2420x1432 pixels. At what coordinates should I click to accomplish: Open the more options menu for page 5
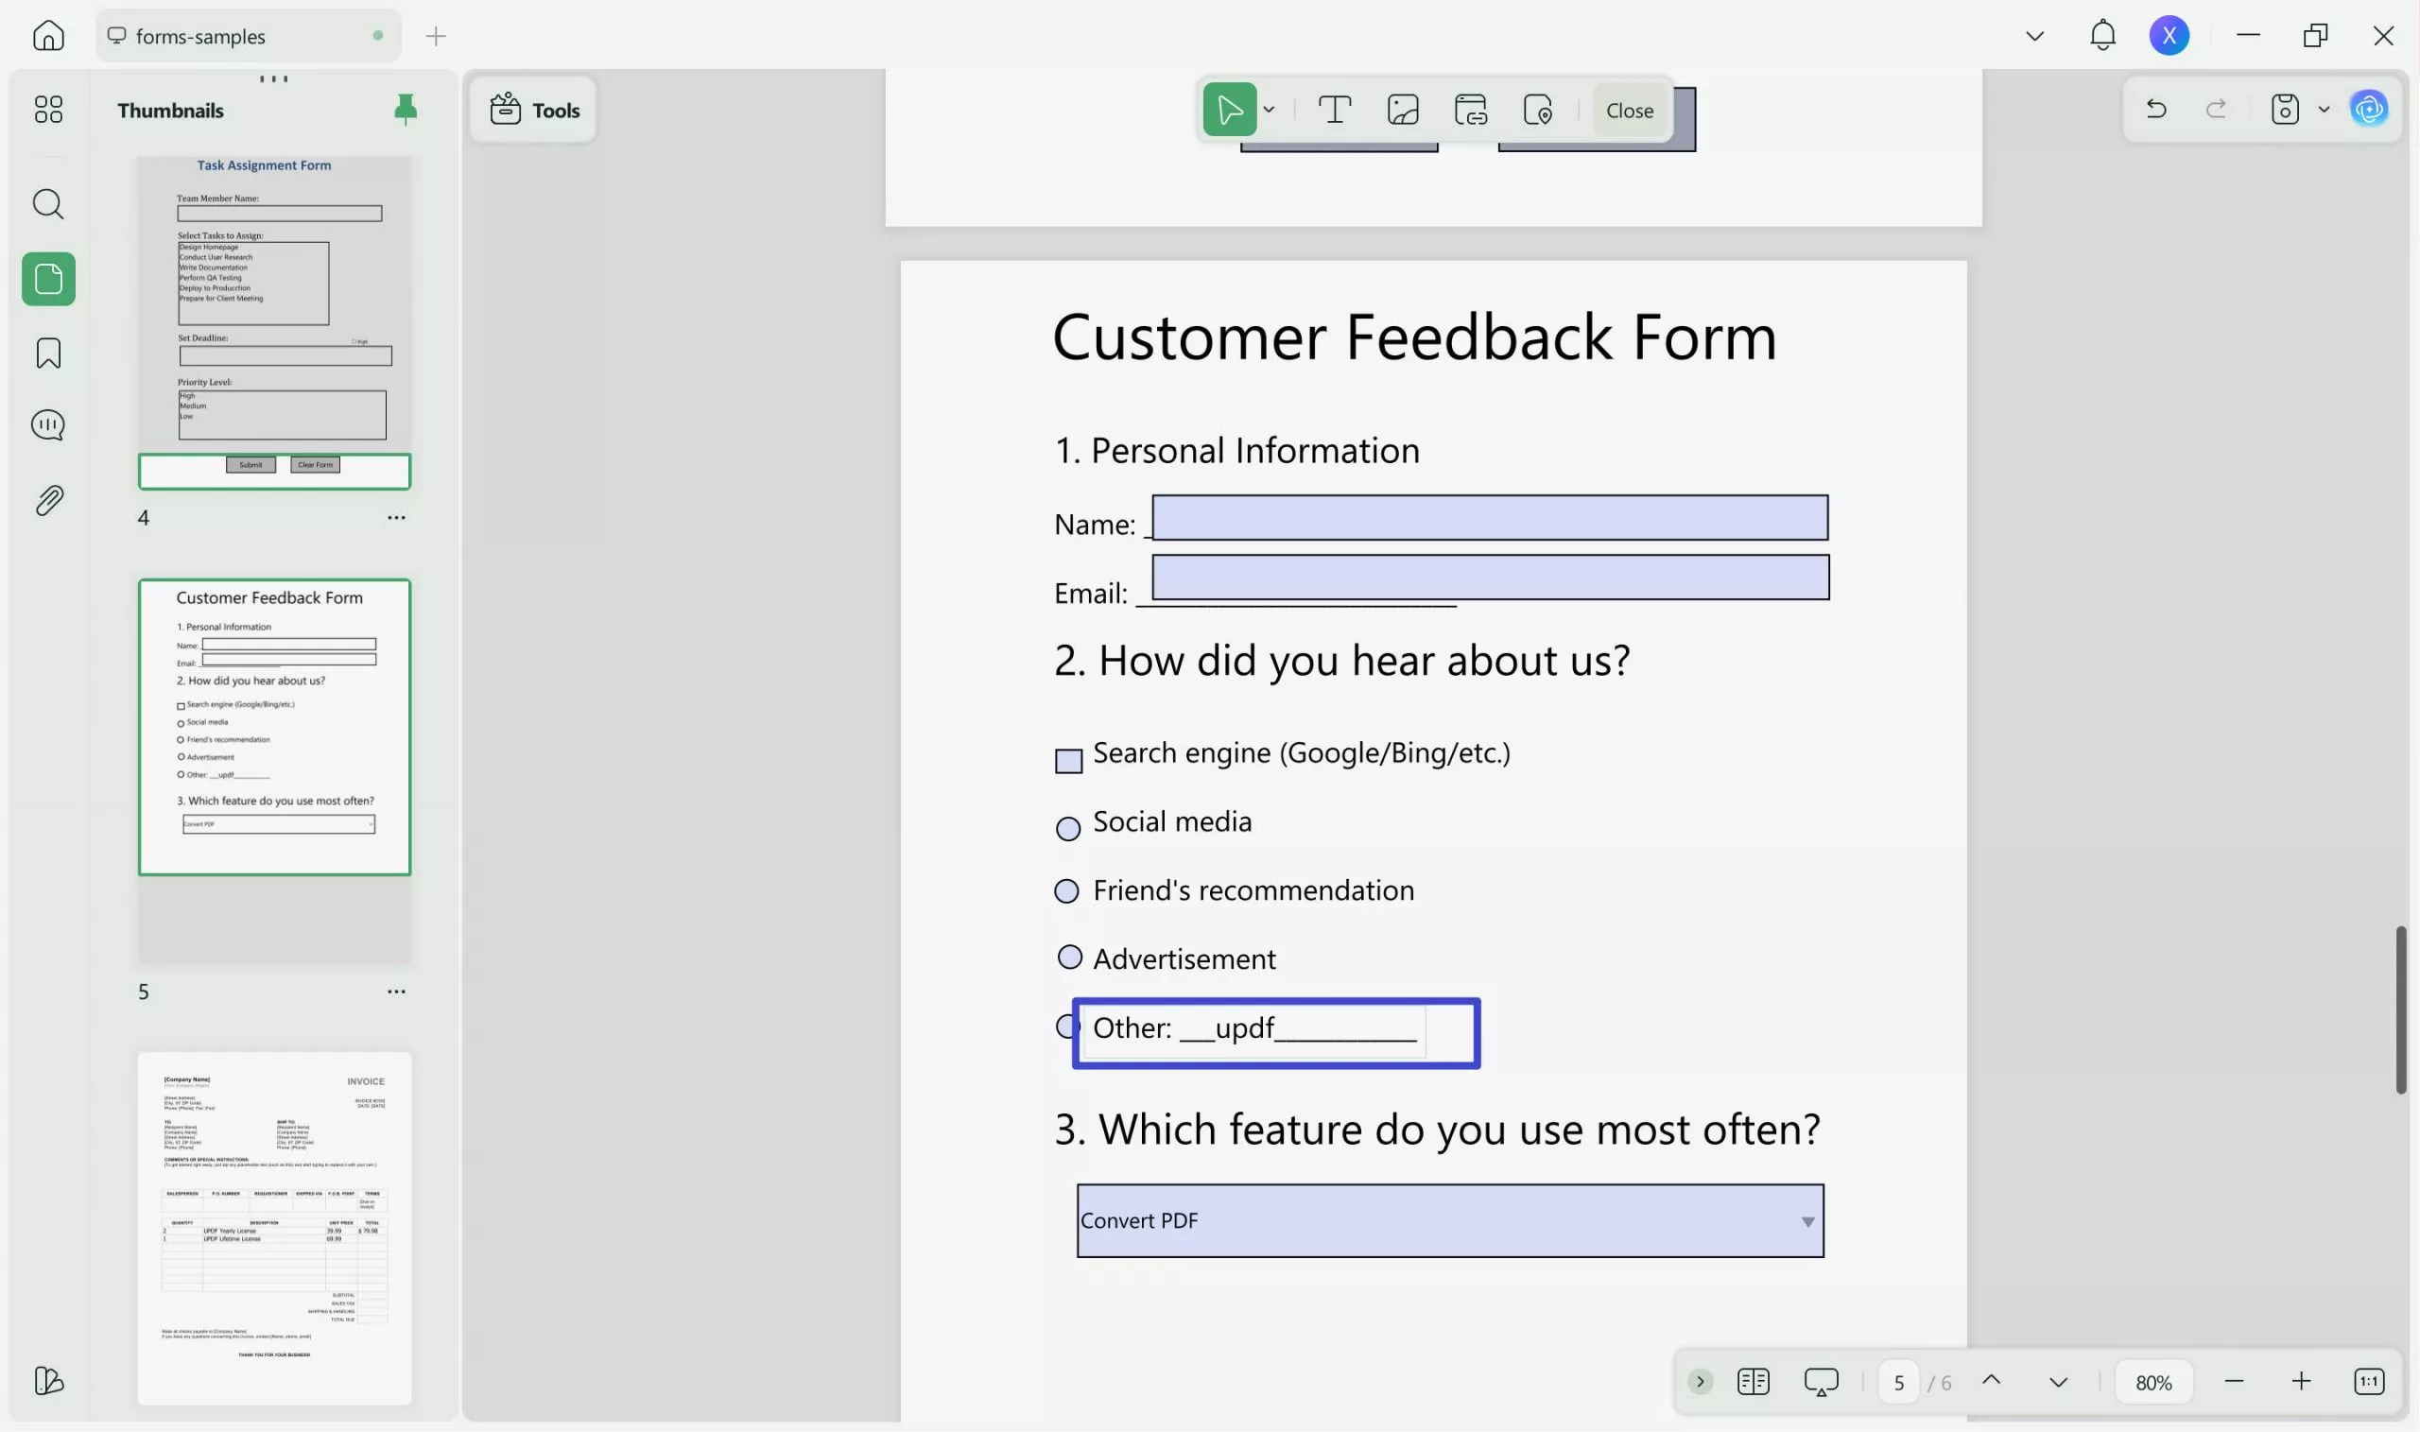click(x=397, y=991)
